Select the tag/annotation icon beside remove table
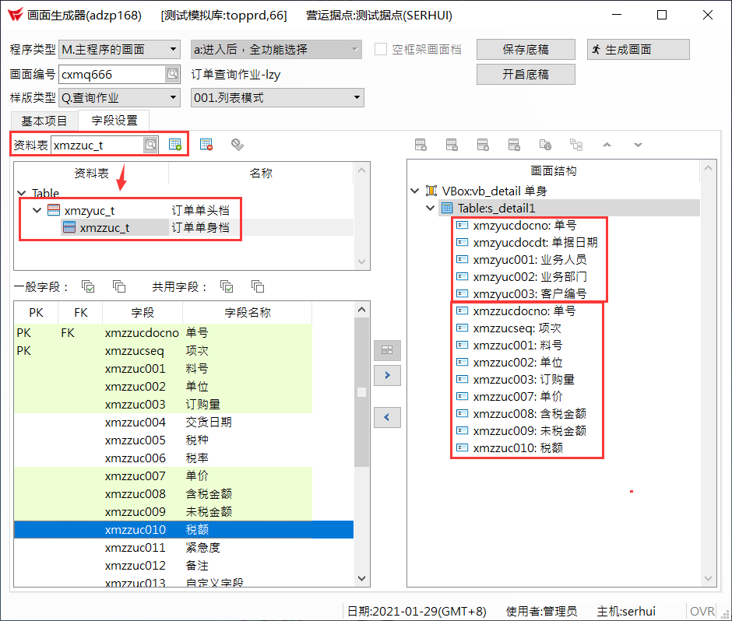732x621 pixels. coord(236,144)
